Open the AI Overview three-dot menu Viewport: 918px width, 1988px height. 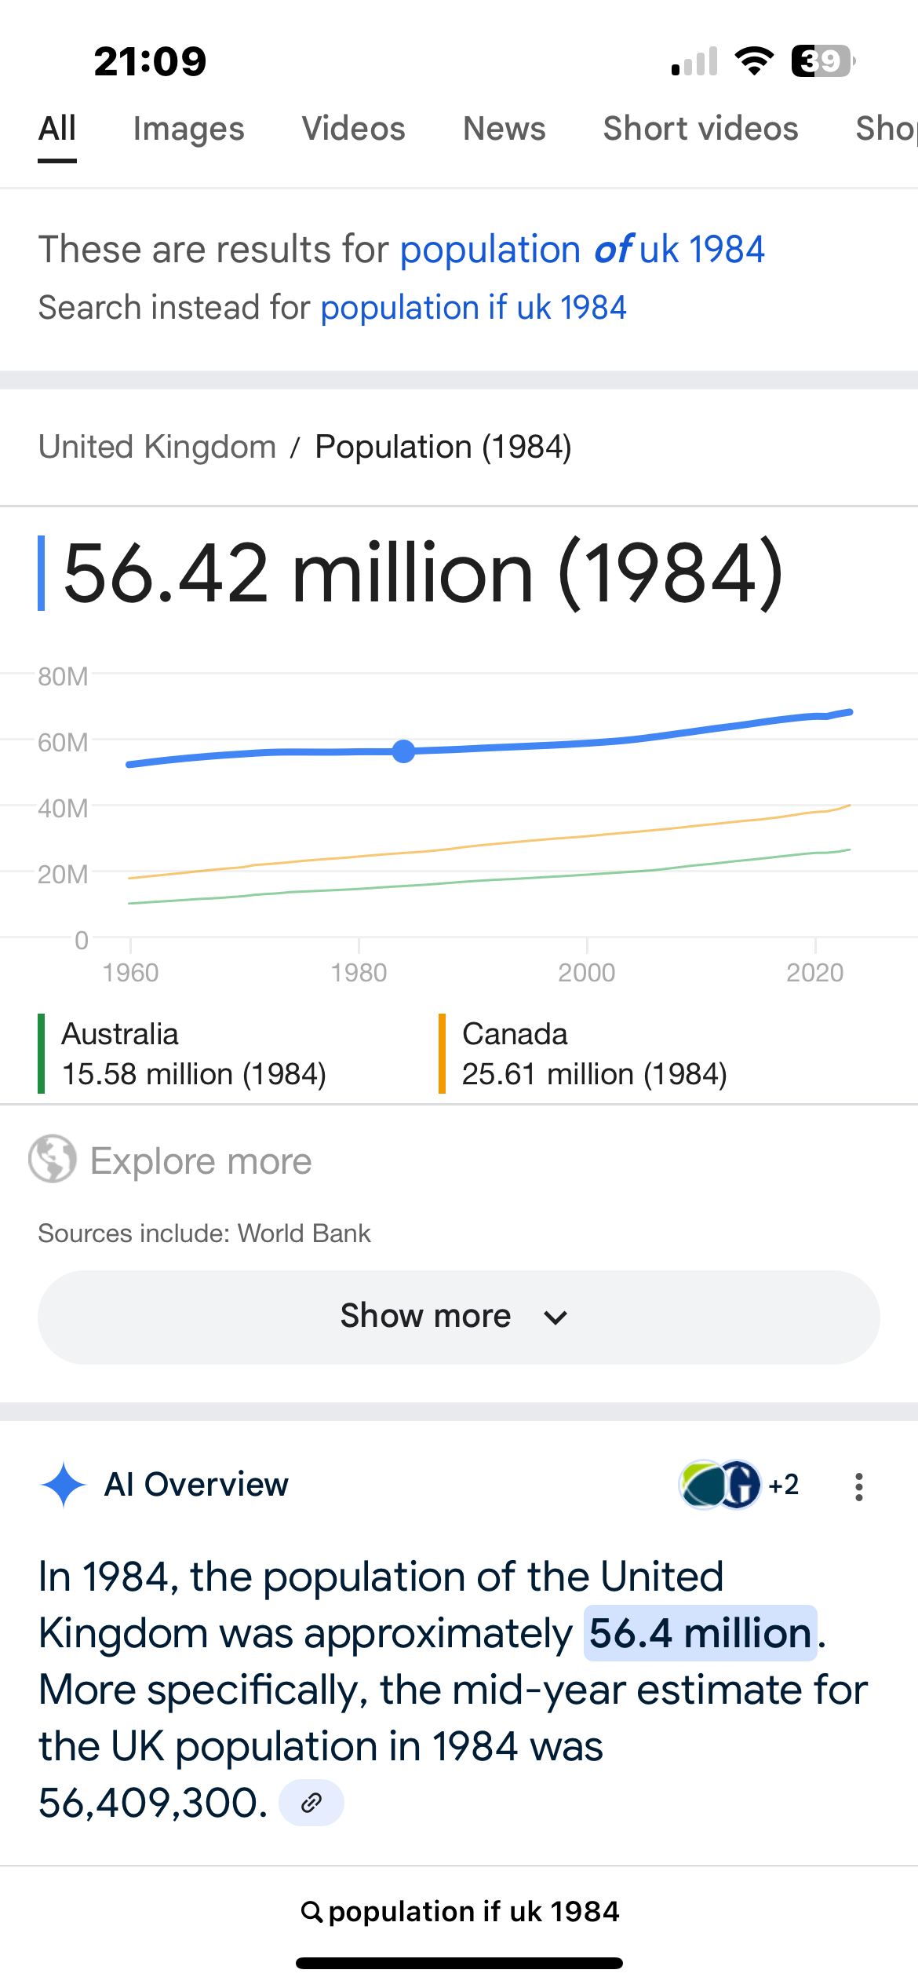pos(859,1486)
